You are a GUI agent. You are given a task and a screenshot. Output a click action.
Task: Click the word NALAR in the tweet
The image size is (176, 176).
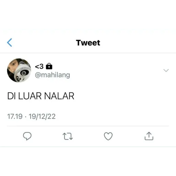point(59,96)
